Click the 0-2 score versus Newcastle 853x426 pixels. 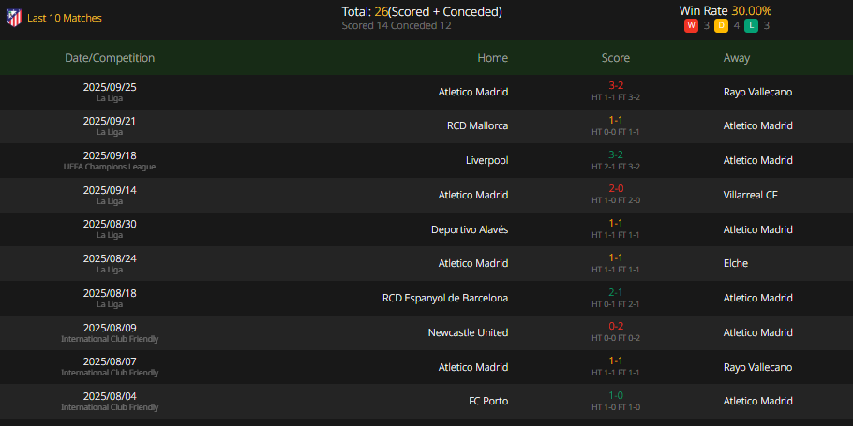(x=616, y=326)
